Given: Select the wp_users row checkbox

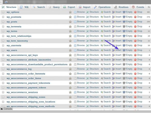Looking at the screenshot, I should pyautogui.click(x=3, y=50).
